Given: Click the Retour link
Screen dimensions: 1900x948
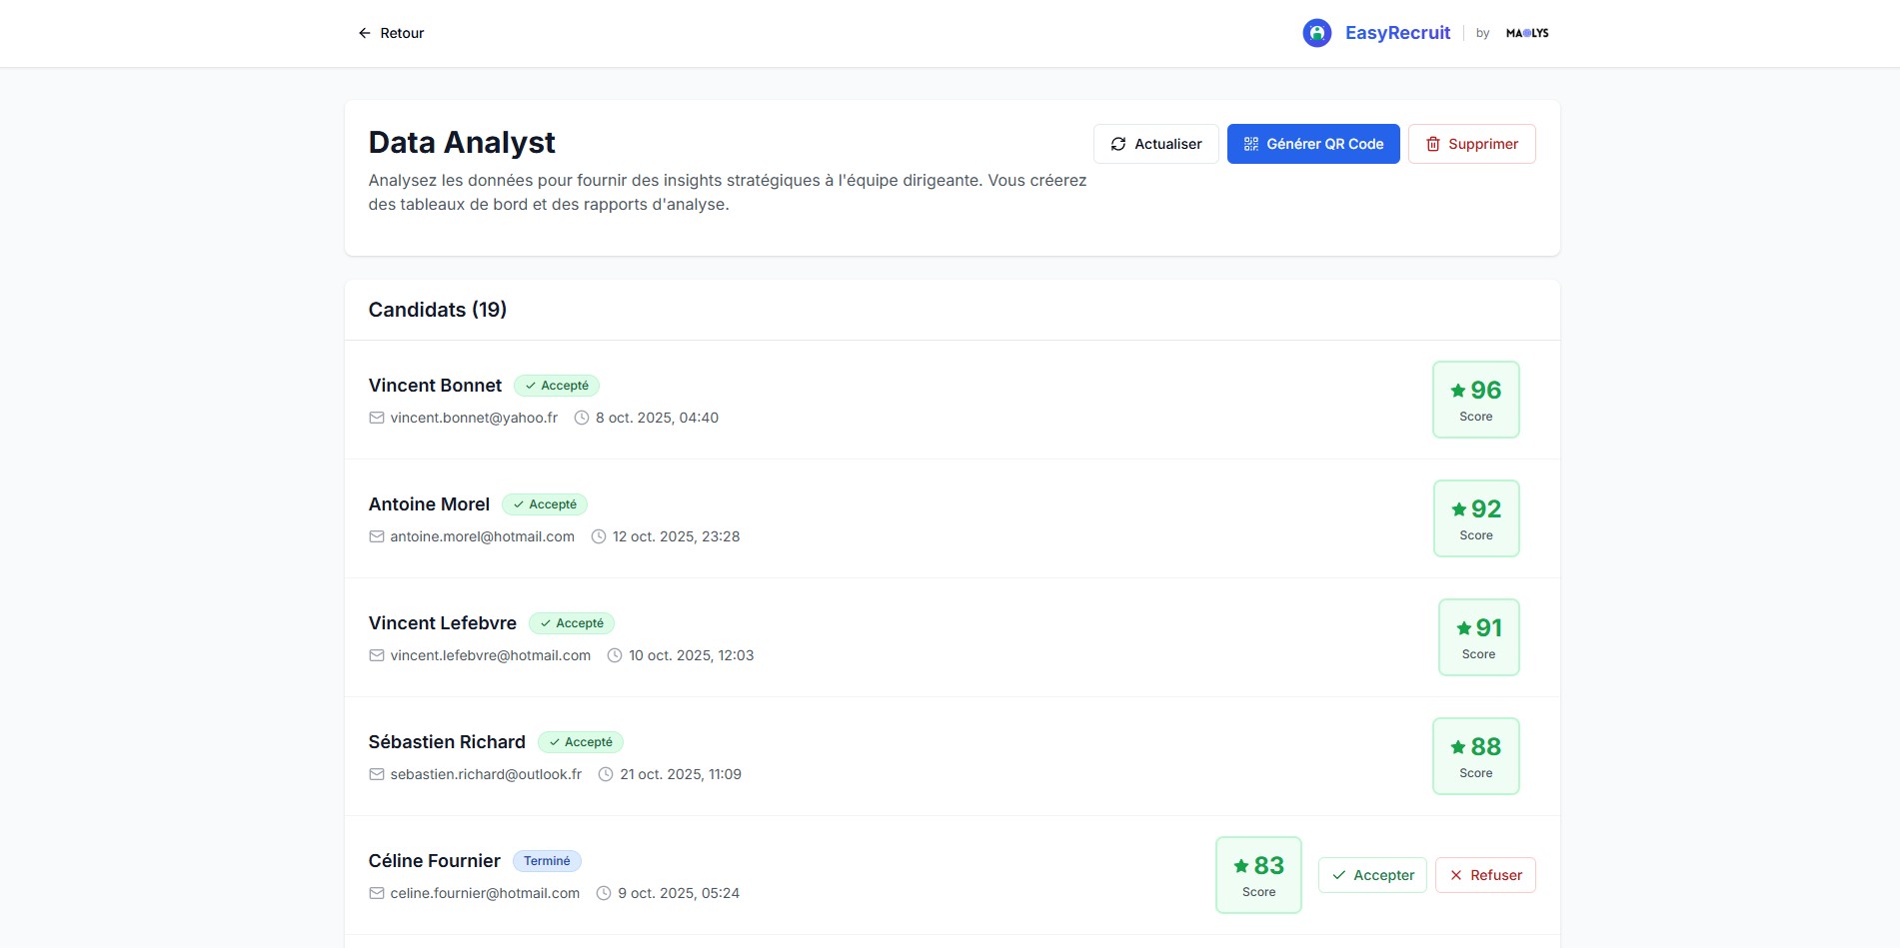Looking at the screenshot, I should (x=401, y=33).
